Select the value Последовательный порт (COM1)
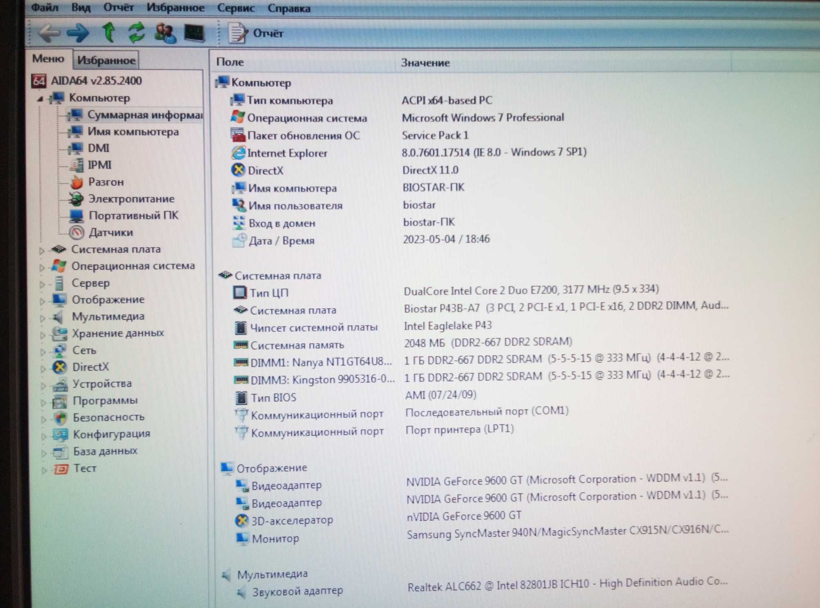 (x=487, y=411)
